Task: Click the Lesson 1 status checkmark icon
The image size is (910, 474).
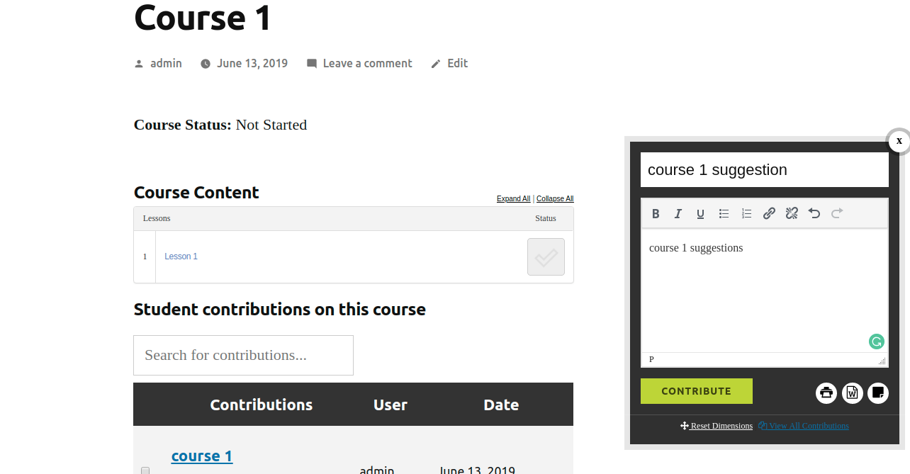Action: click(x=546, y=256)
